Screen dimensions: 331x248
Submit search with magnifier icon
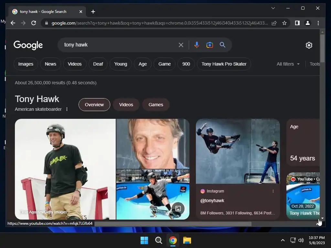[x=222, y=45]
